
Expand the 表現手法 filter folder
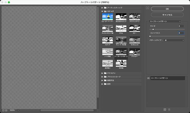pyautogui.click(x=102, y=80)
